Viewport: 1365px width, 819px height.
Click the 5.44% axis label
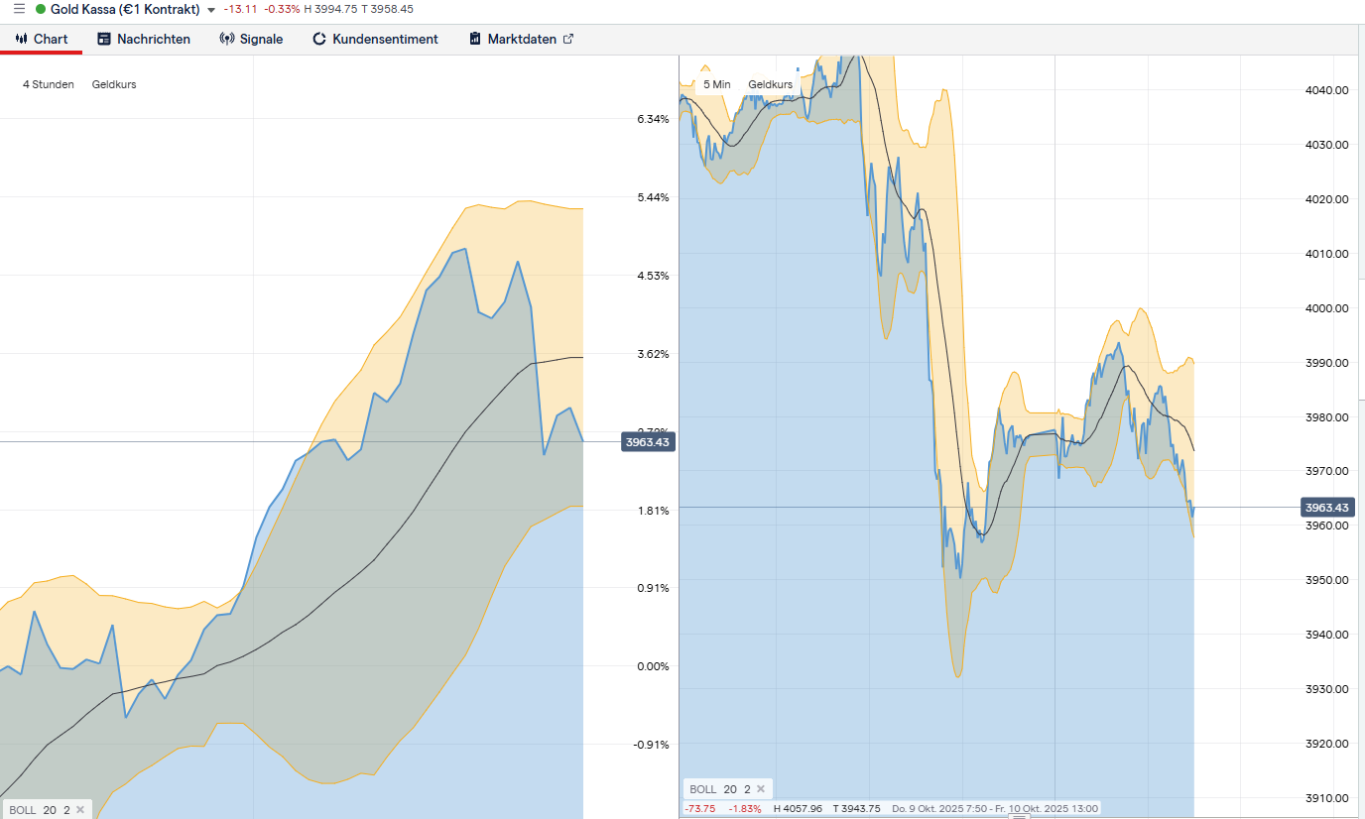pyautogui.click(x=653, y=197)
